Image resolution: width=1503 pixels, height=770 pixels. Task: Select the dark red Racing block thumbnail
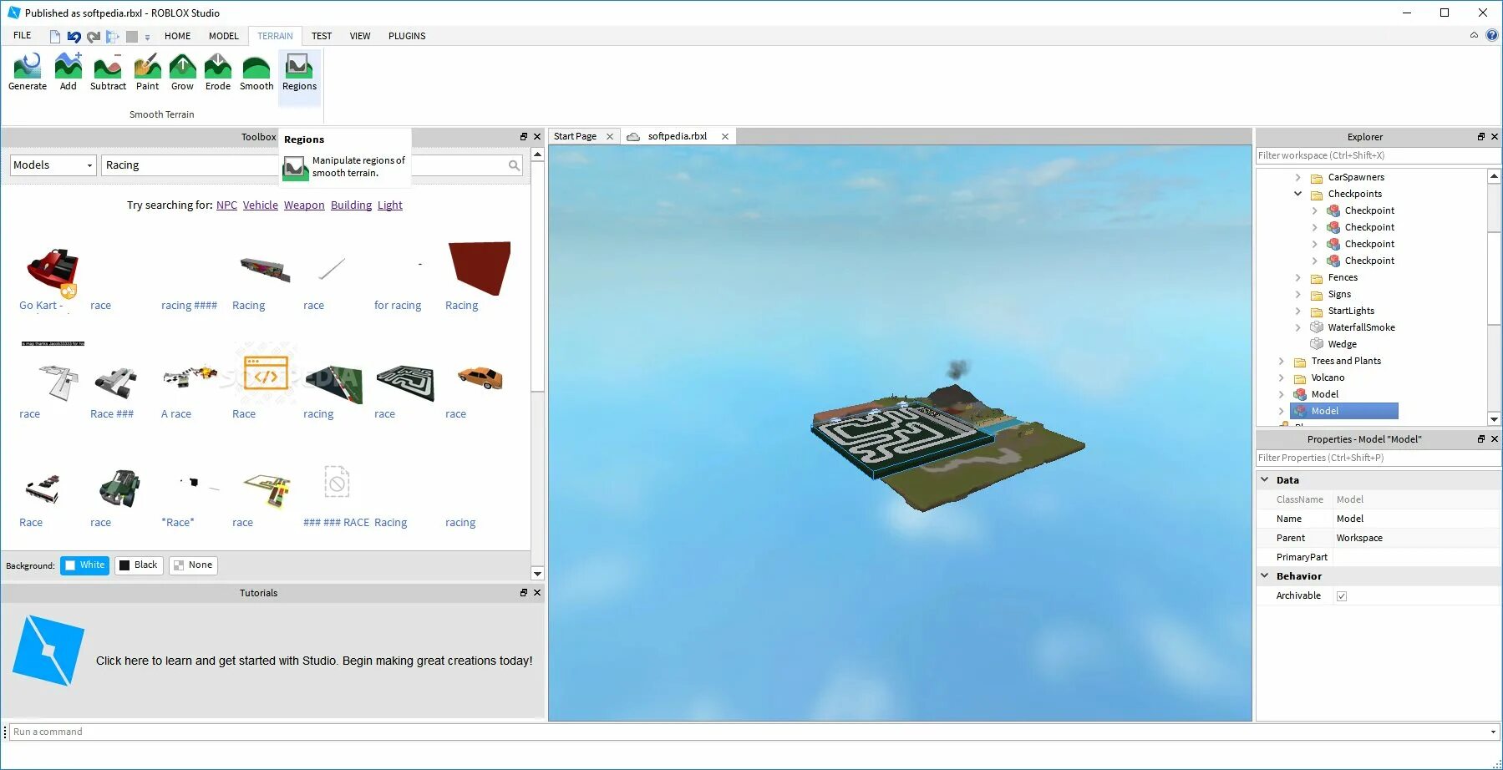(480, 268)
